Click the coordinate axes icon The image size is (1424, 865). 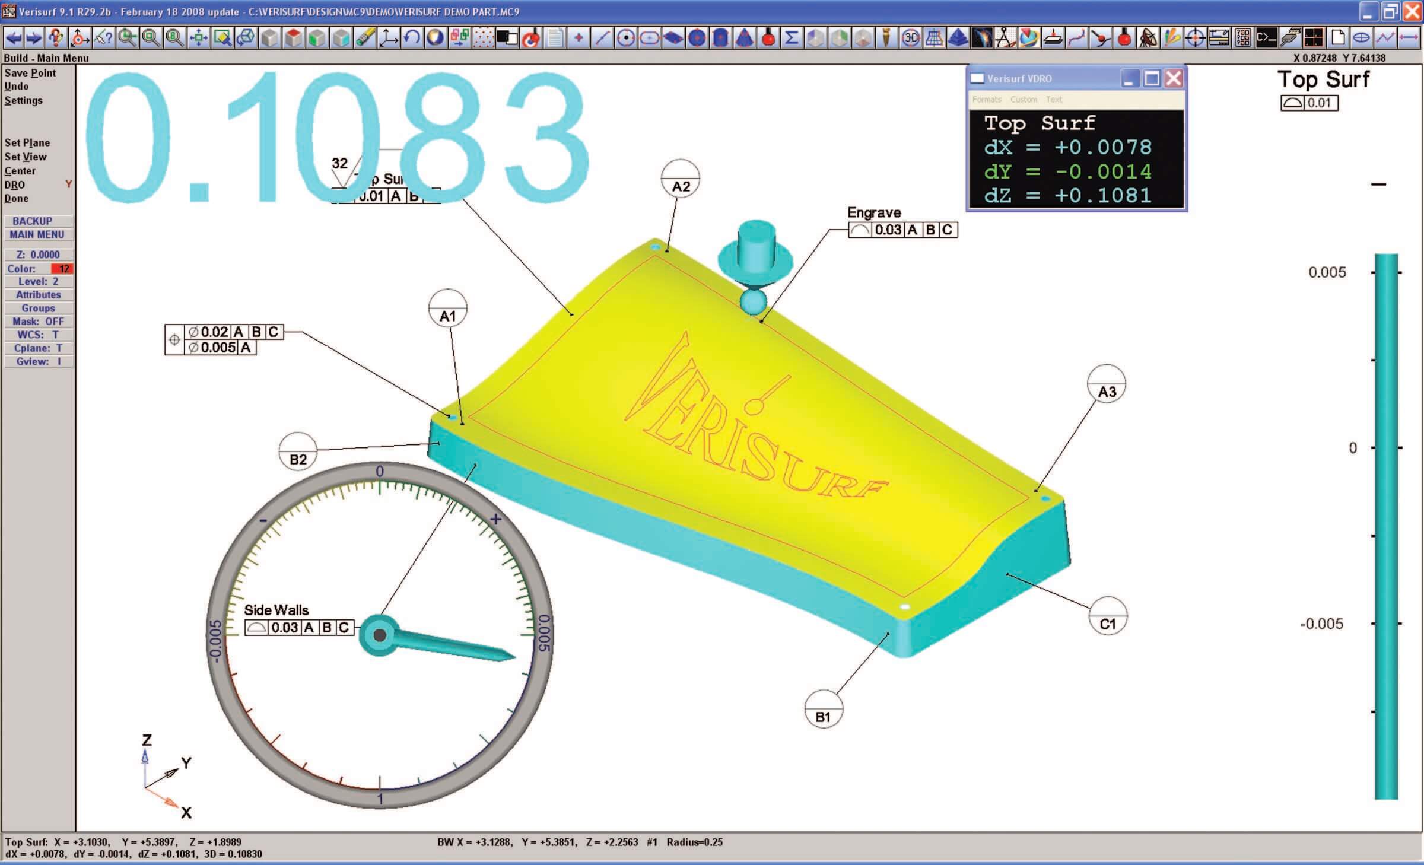(x=388, y=39)
